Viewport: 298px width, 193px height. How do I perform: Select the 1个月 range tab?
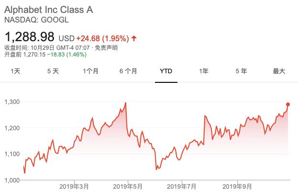(91, 71)
